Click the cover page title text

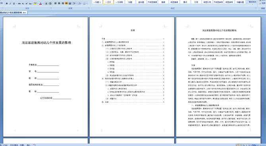point(46,43)
